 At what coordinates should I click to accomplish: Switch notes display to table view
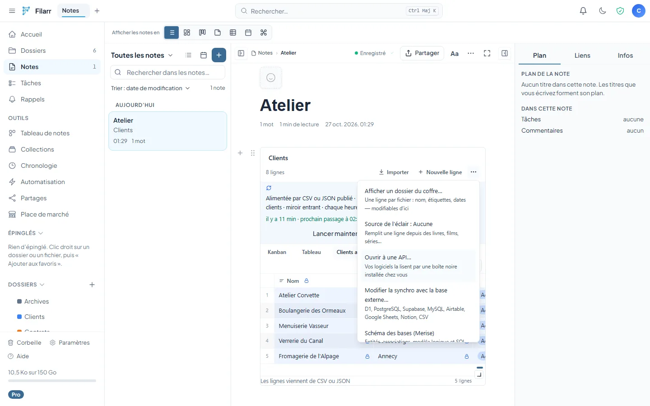(233, 32)
